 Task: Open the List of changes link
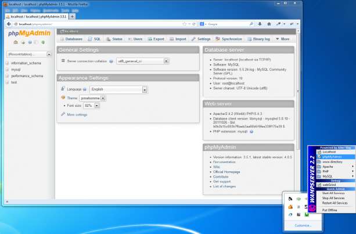pyautogui.click(x=224, y=186)
